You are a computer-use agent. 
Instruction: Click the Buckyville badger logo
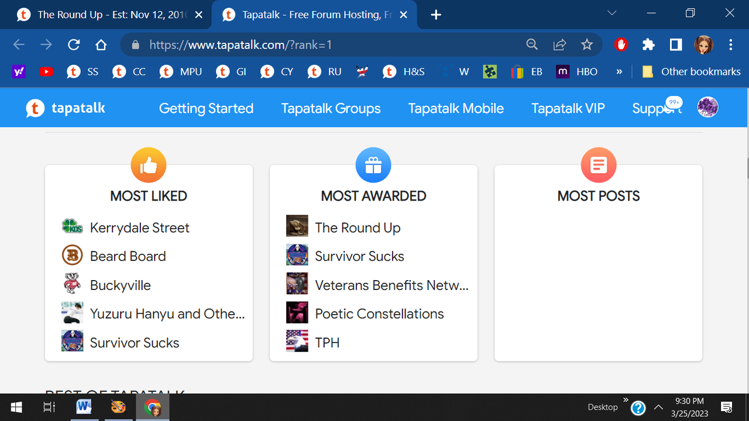click(x=73, y=284)
